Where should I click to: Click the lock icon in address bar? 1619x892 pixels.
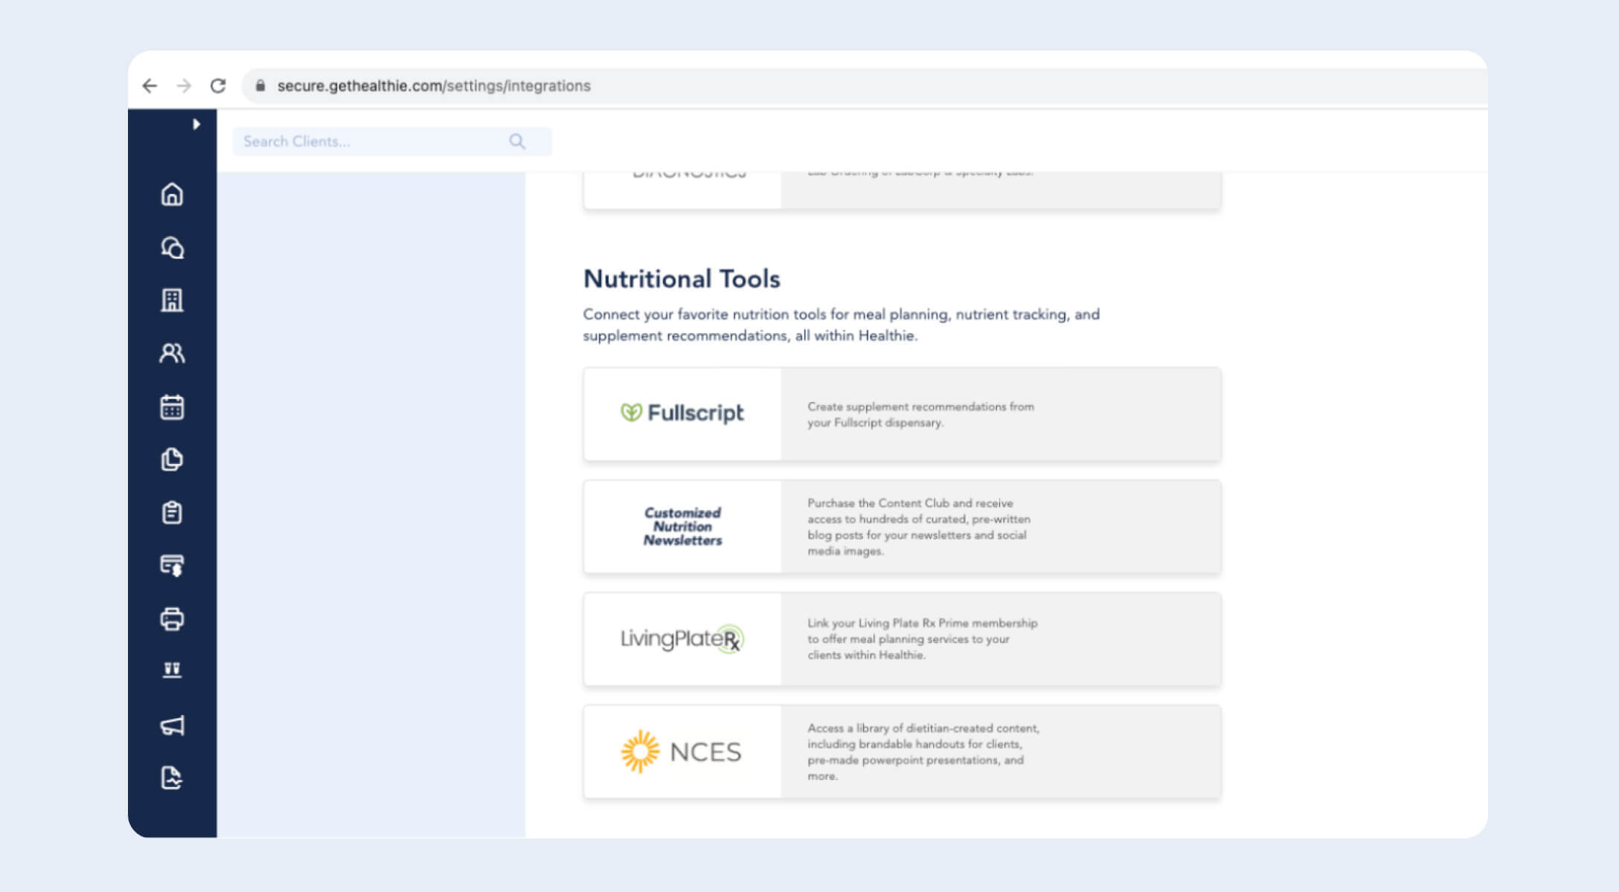[260, 85]
